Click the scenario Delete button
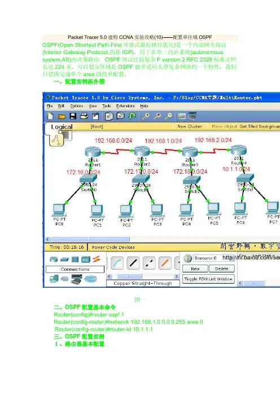 coord(222,269)
